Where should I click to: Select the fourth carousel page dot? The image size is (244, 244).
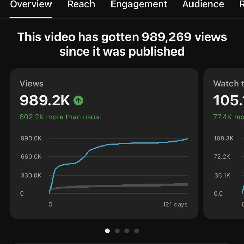tap(137, 231)
